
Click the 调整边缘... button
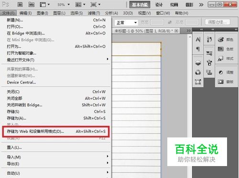click(x=217, y=22)
